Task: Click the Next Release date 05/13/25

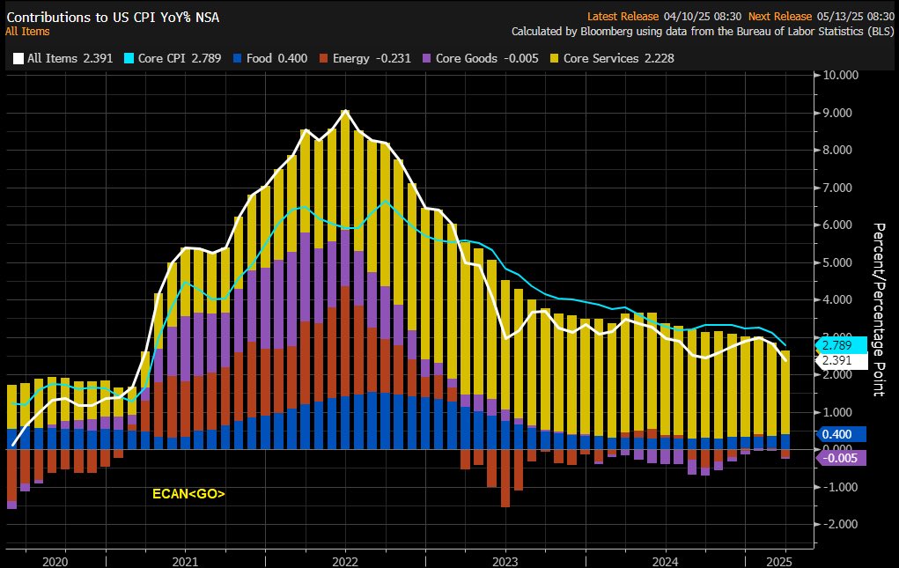Action: pos(851,14)
